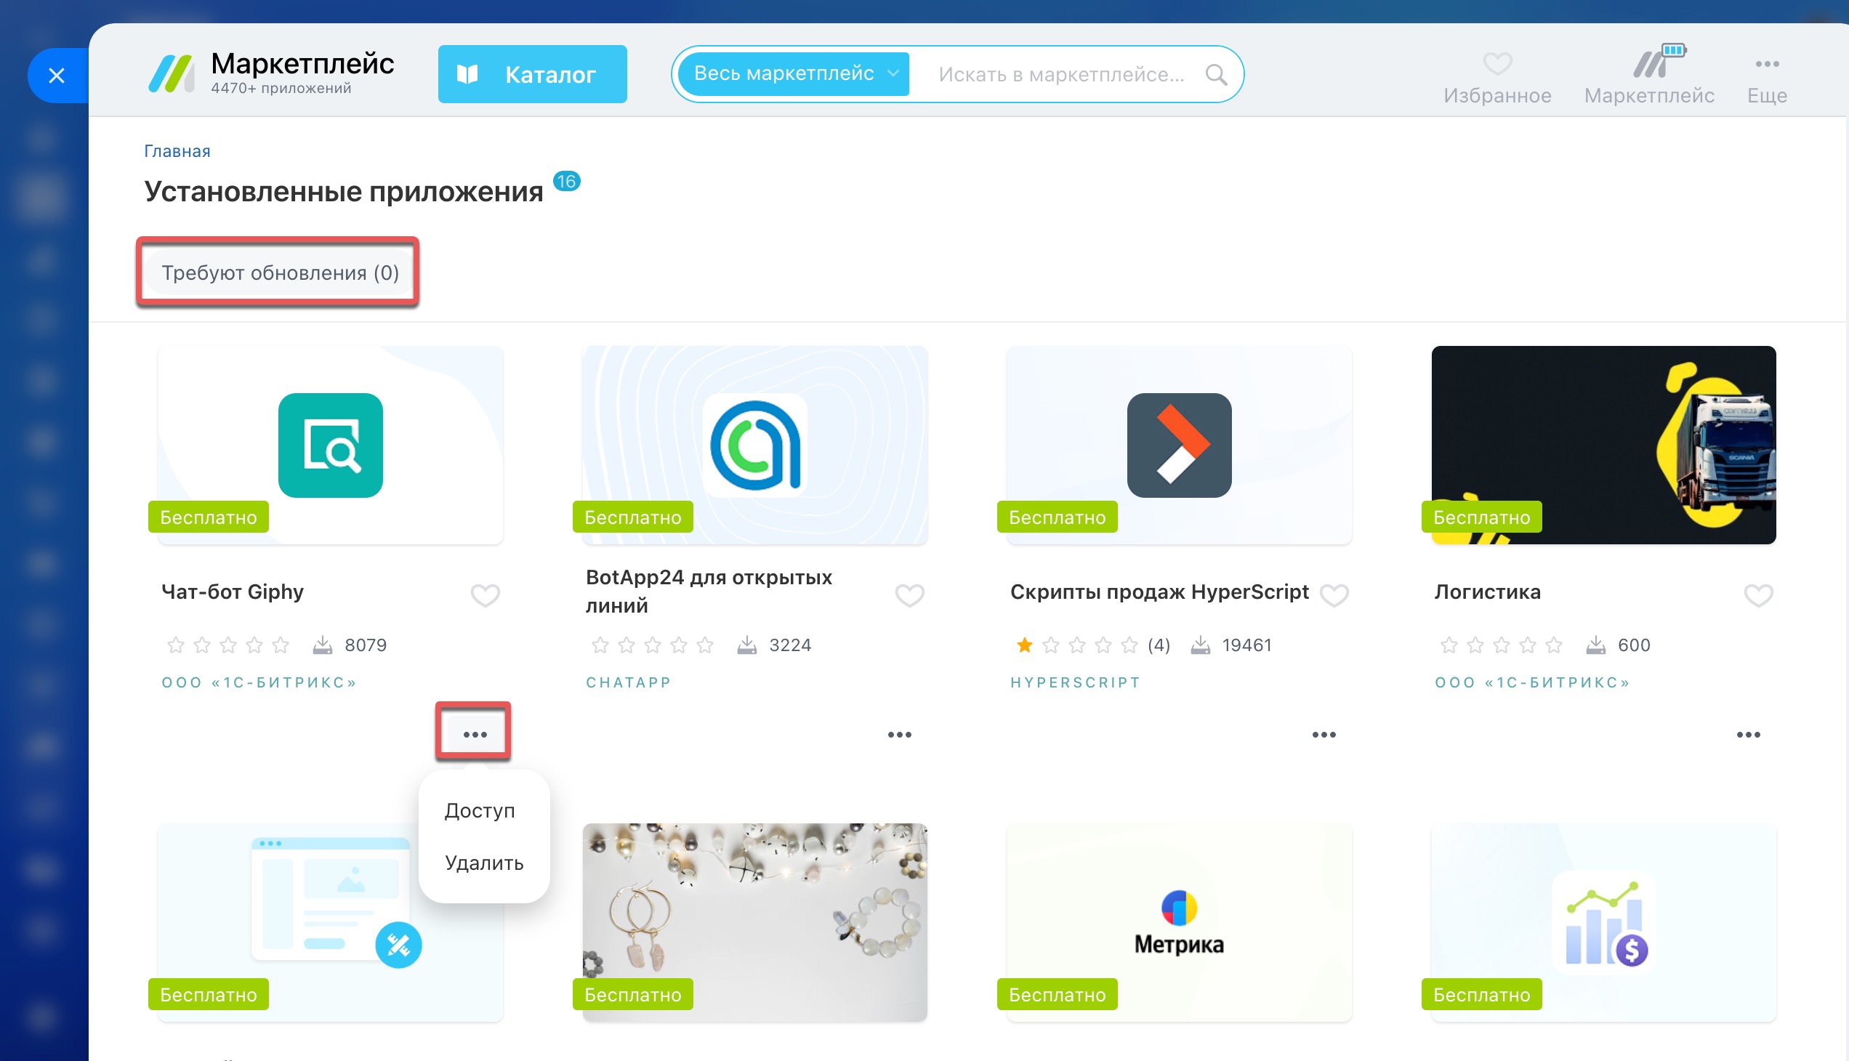1849x1061 pixels.
Task: Add Чат-бот Giphy to favorites
Action: point(485,595)
